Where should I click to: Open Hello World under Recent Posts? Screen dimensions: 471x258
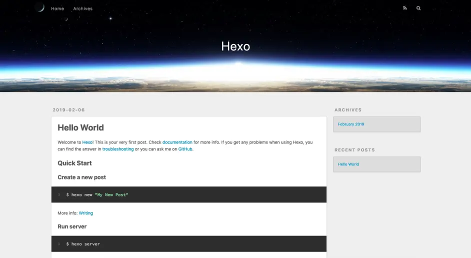point(348,164)
